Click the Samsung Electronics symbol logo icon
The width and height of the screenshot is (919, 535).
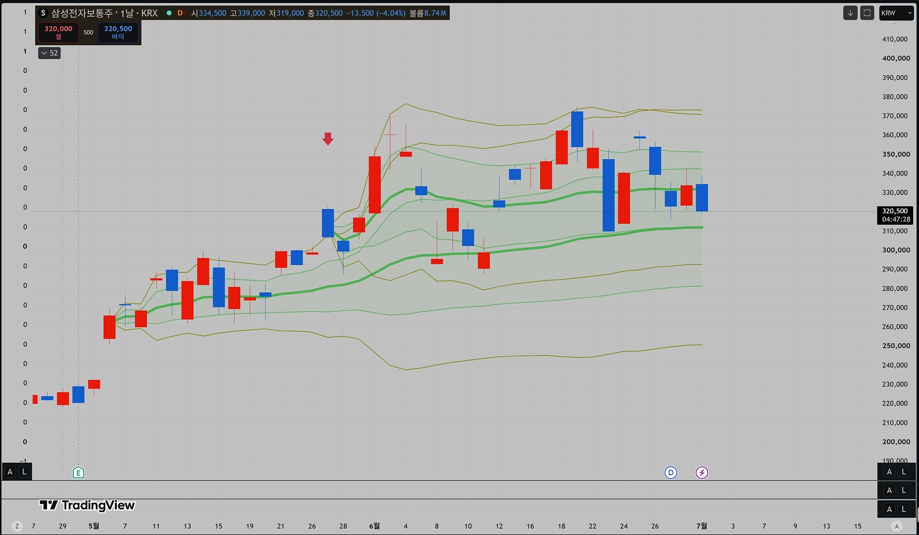click(43, 13)
